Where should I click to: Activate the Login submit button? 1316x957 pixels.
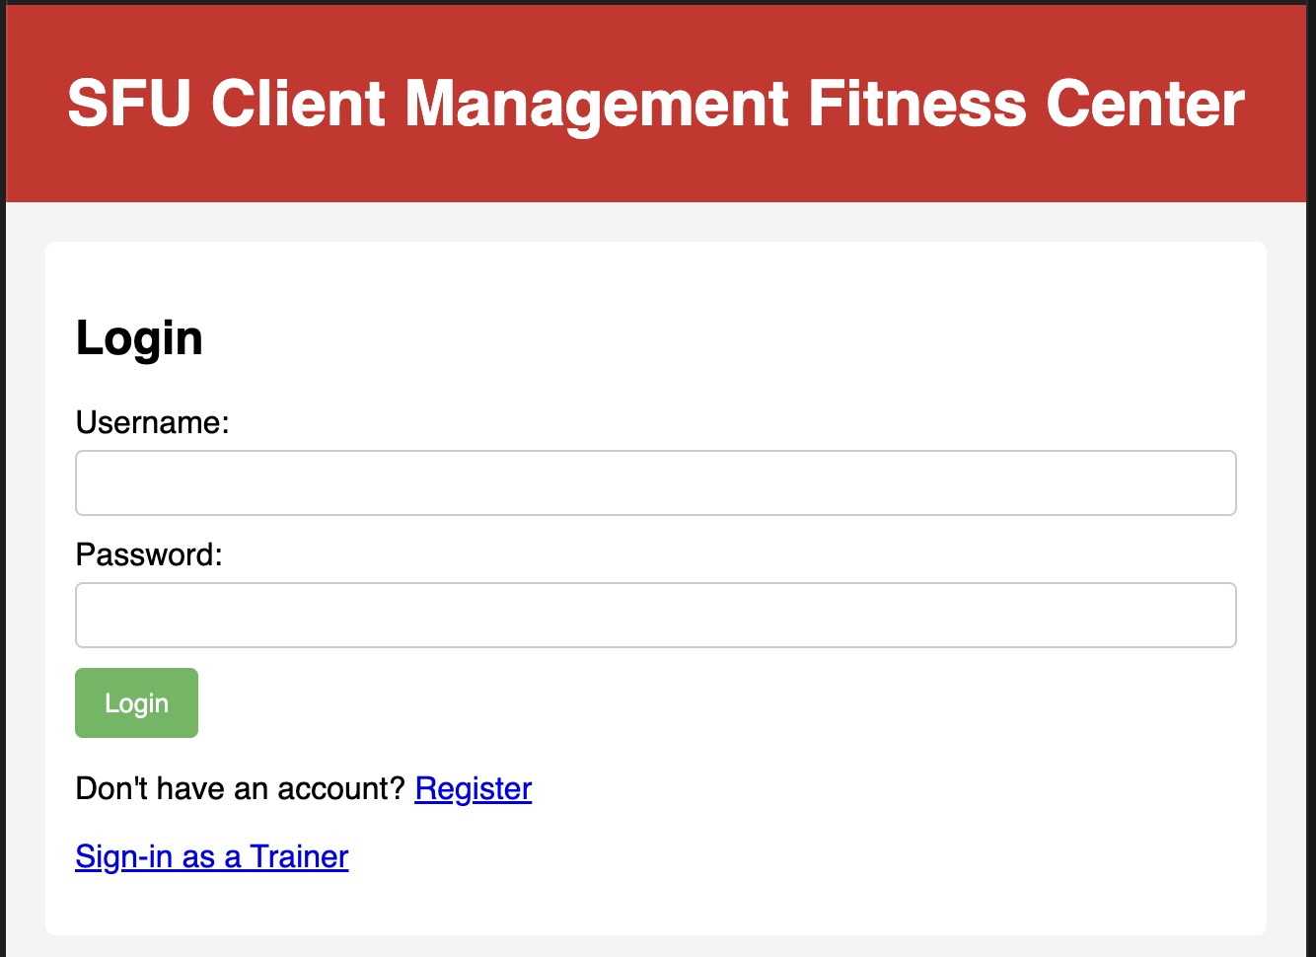coord(136,702)
